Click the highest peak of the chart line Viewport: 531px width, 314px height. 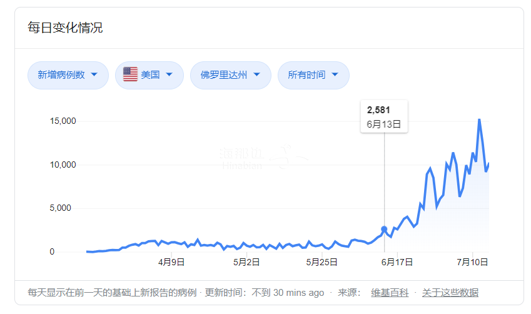(x=479, y=119)
